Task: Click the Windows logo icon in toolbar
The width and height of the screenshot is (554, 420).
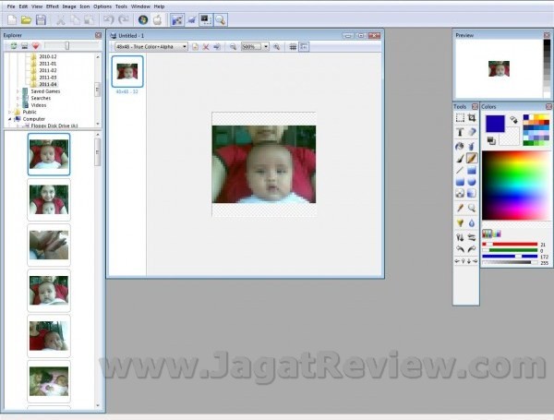Action: (x=143, y=19)
